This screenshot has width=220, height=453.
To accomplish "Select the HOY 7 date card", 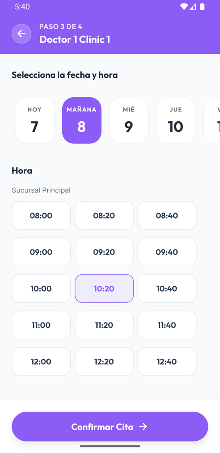I will coord(34,120).
